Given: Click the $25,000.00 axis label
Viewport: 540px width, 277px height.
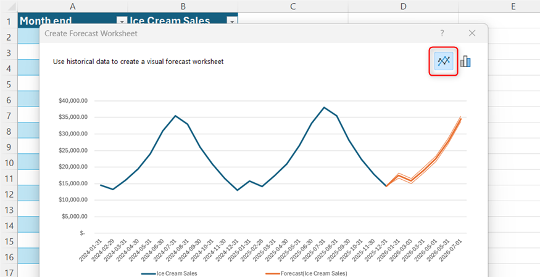Looking at the screenshot, I should pyautogui.click(x=73, y=151).
